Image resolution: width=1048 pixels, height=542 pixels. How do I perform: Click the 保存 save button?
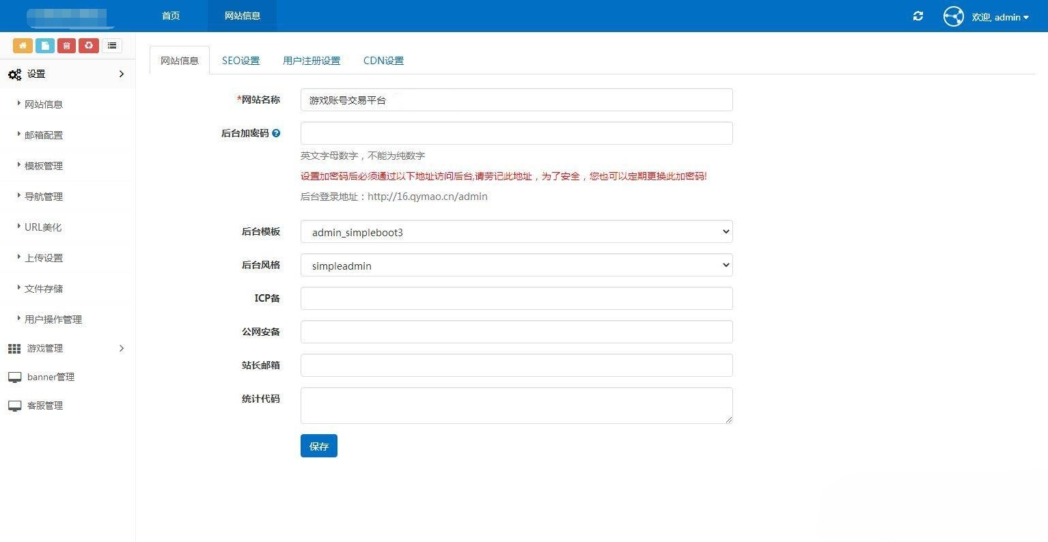[318, 446]
